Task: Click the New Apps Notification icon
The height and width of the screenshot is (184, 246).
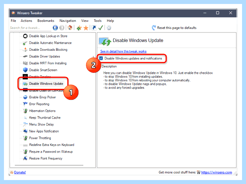Action: click(25, 131)
